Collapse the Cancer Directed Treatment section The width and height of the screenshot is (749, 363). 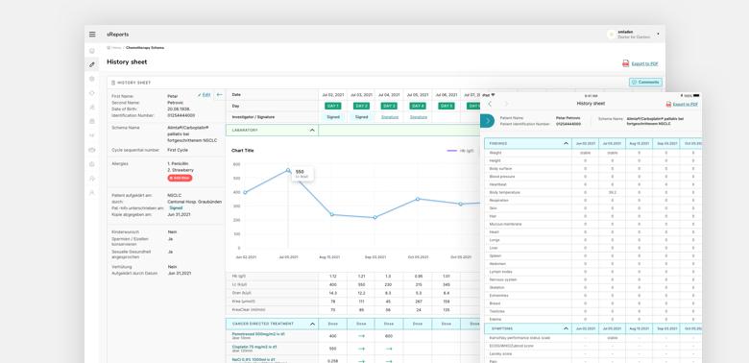(312, 324)
